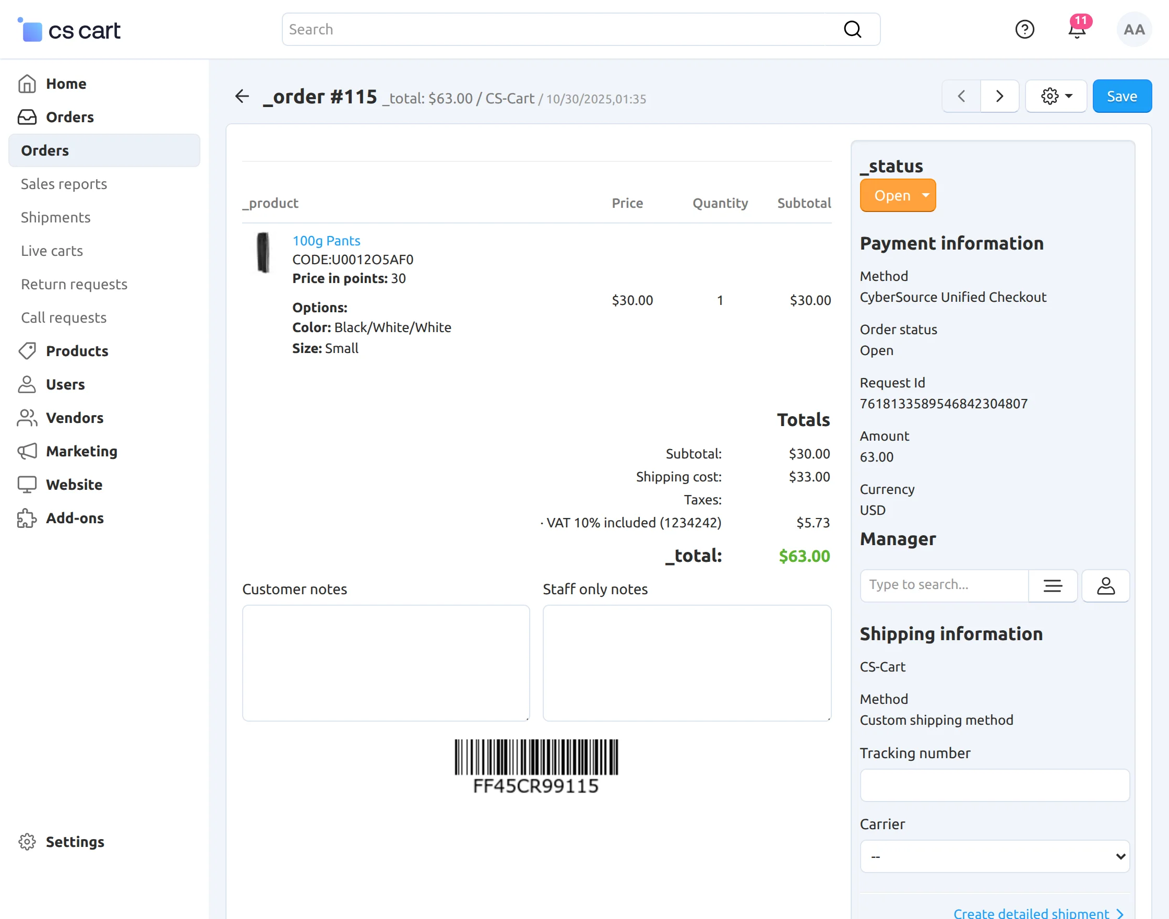Click the search magnifier icon
Screen dimensions: 1169x919
(x=852, y=29)
